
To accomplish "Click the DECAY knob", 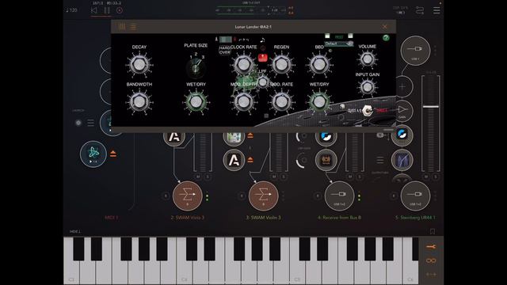I will (139, 64).
